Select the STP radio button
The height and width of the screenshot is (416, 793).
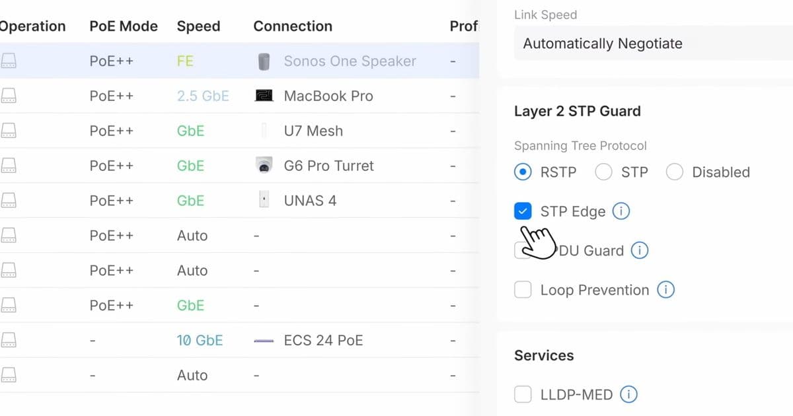tap(603, 172)
